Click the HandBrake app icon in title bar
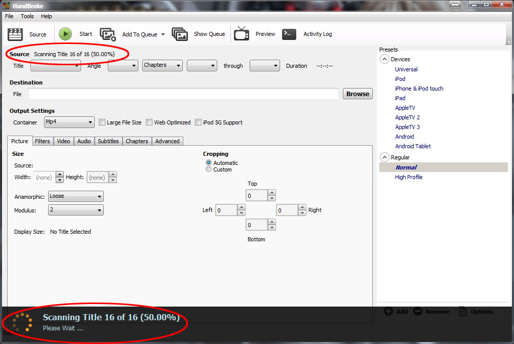The height and width of the screenshot is (344, 514). 6,5
